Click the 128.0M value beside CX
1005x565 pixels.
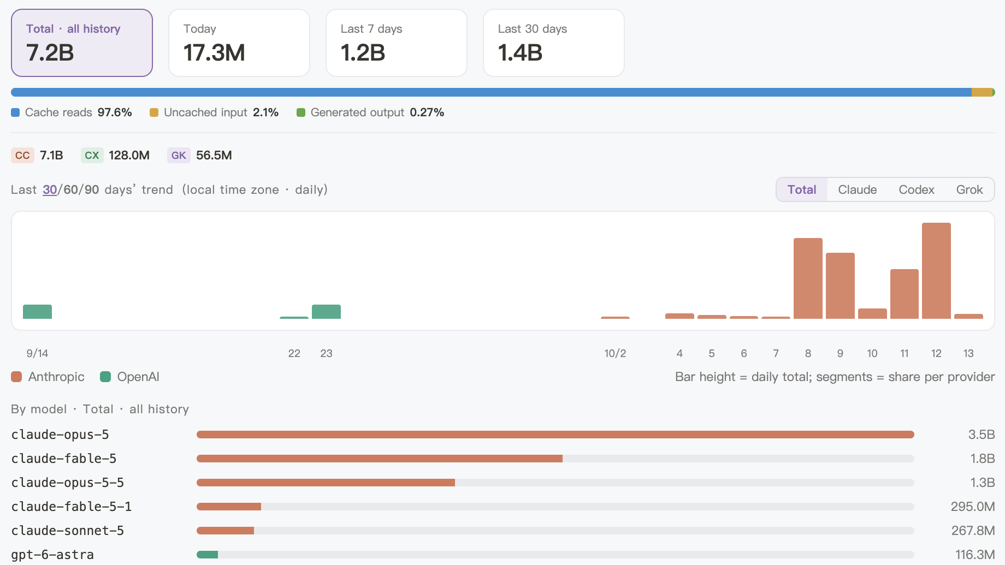(x=129, y=155)
